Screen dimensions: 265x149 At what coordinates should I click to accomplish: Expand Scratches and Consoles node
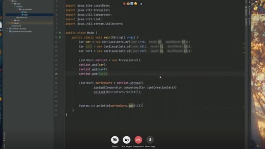click(x=7, y=31)
